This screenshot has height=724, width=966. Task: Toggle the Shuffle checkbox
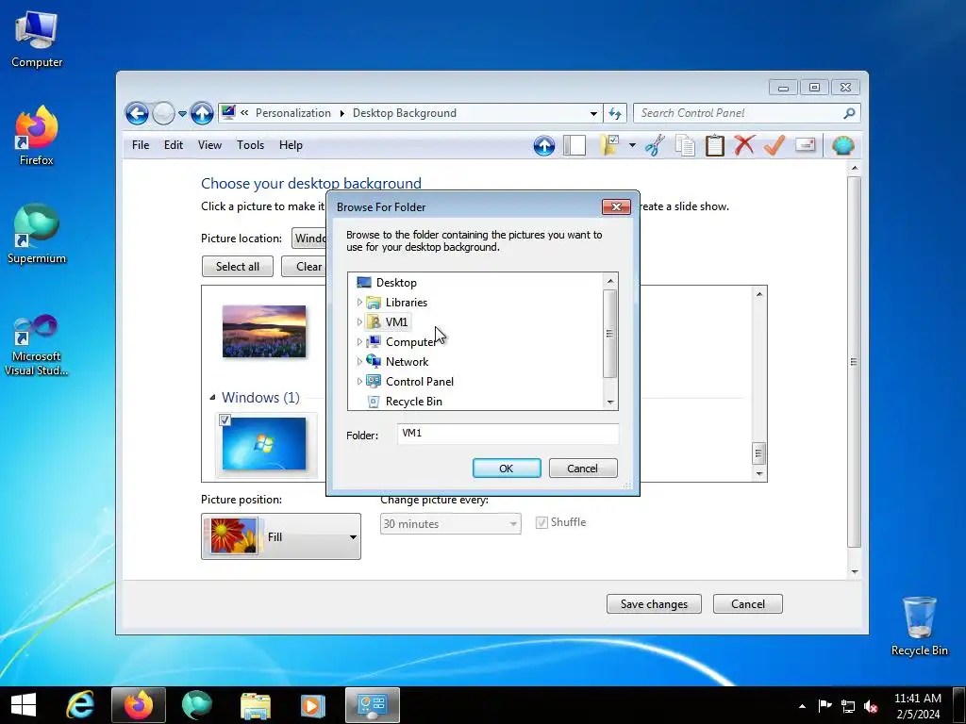(x=541, y=522)
